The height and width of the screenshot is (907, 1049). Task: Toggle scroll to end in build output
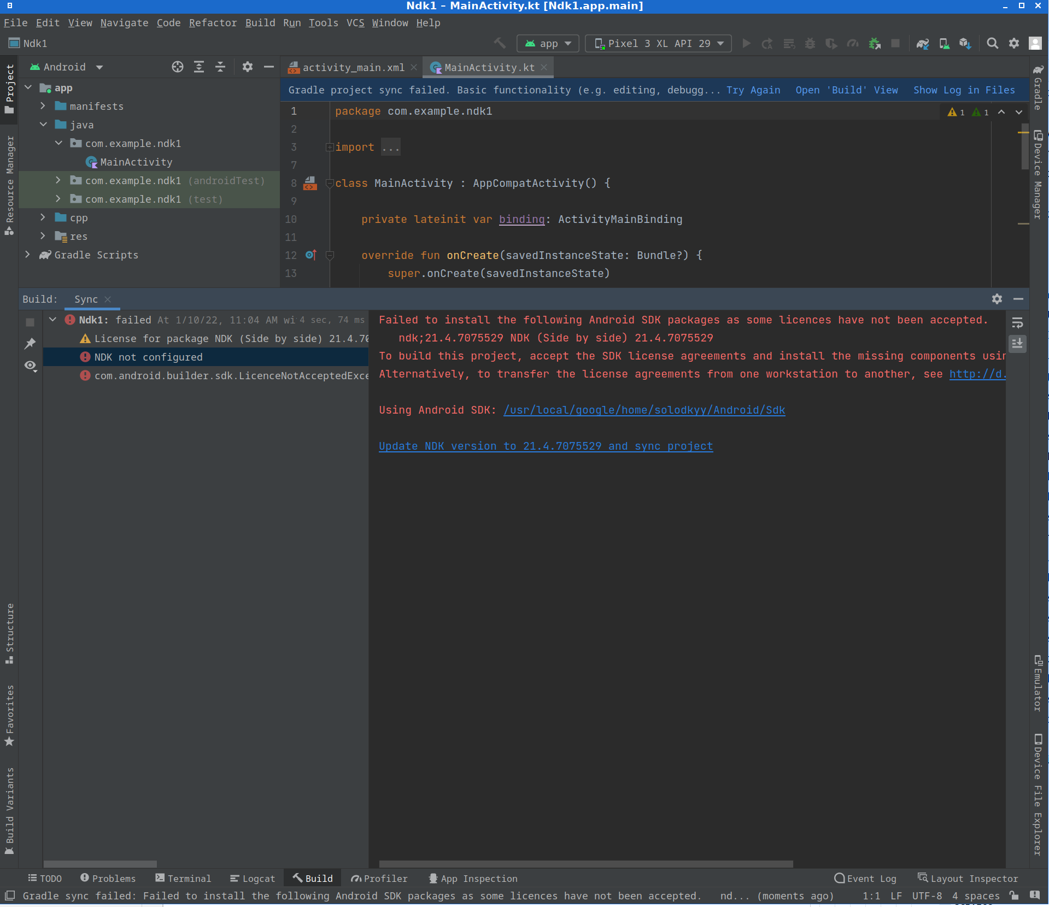[1017, 344]
